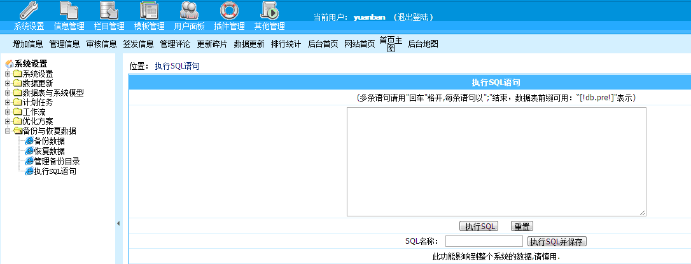Click IE icon next to 恢复数据
The height and width of the screenshot is (264, 691).
[29, 151]
